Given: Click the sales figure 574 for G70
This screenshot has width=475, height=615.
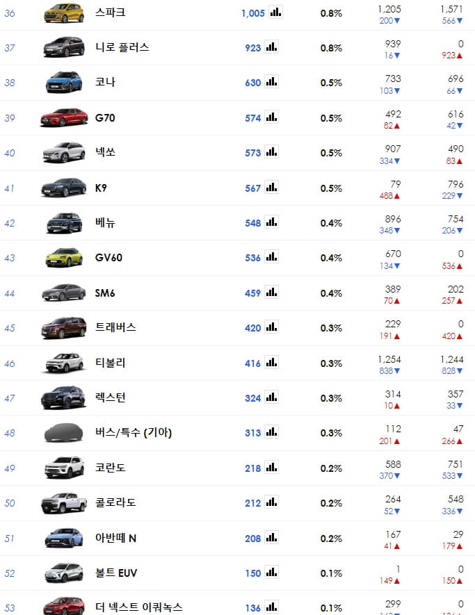Looking at the screenshot, I should pyautogui.click(x=253, y=118).
